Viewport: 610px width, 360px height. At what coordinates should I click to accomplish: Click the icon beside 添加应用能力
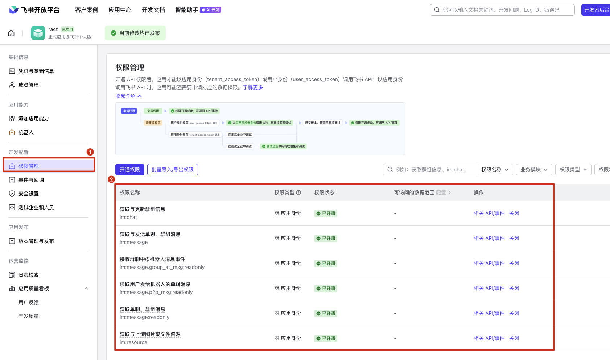tap(12, 119)
